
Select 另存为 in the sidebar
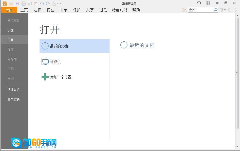point(15,59)
